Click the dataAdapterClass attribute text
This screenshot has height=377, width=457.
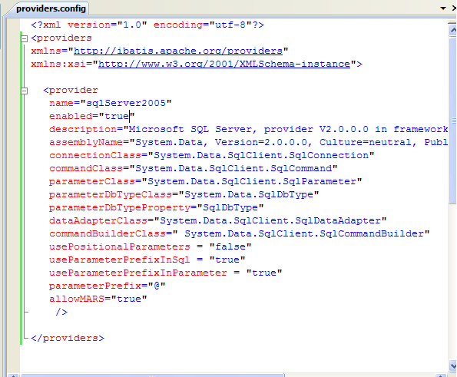click(x=217, y=220)
